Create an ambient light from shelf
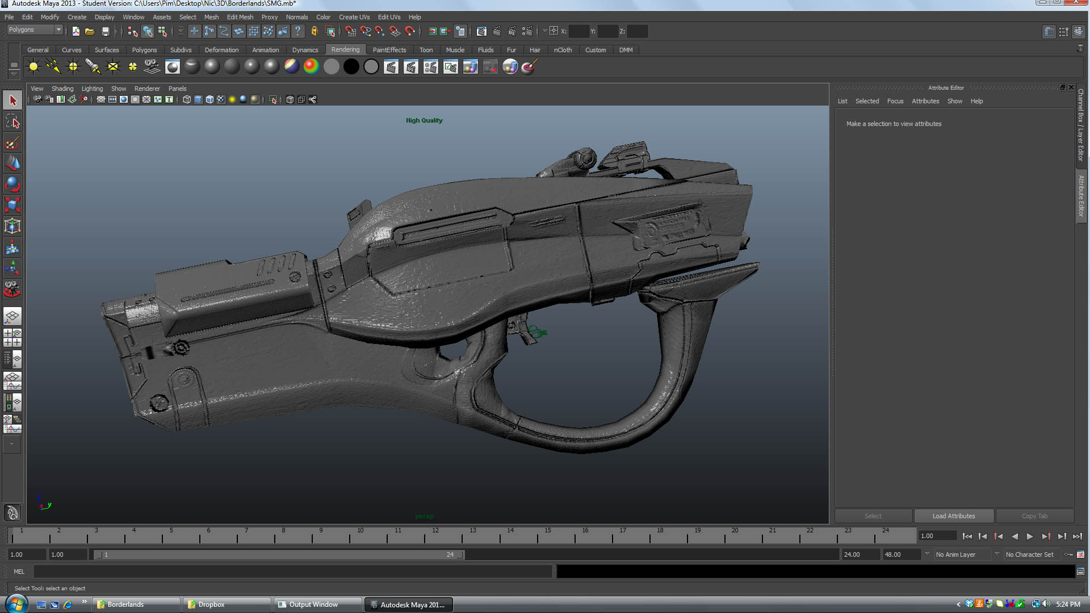Screen dimensions: 1090x613 (33, 67)
